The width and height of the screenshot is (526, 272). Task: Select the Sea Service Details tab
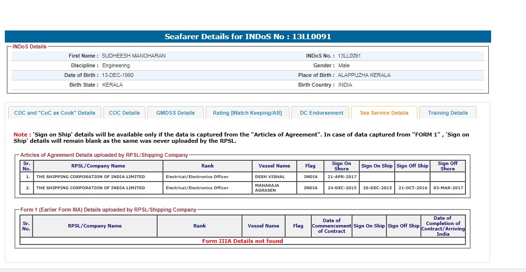(384, 113)
